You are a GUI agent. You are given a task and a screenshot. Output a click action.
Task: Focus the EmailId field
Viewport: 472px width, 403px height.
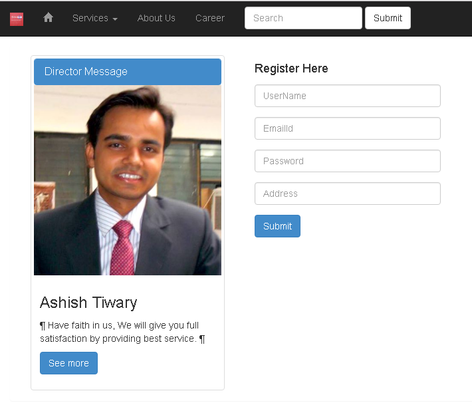(348, 128)
